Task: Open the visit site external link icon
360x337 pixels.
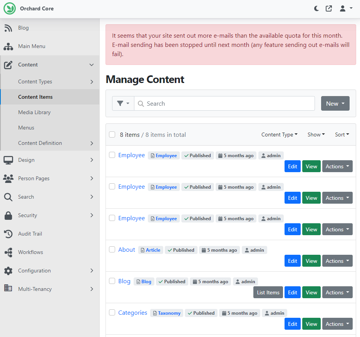Action: tap(329, 9)
